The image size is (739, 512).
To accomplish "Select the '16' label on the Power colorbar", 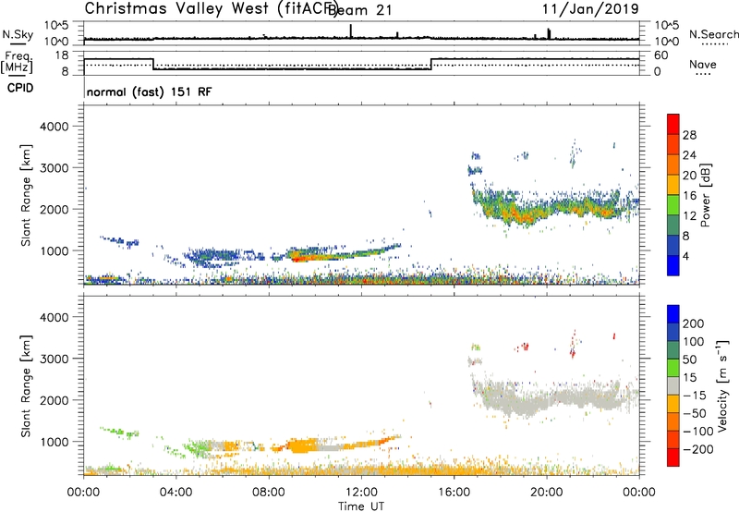I will click(689, 196).
